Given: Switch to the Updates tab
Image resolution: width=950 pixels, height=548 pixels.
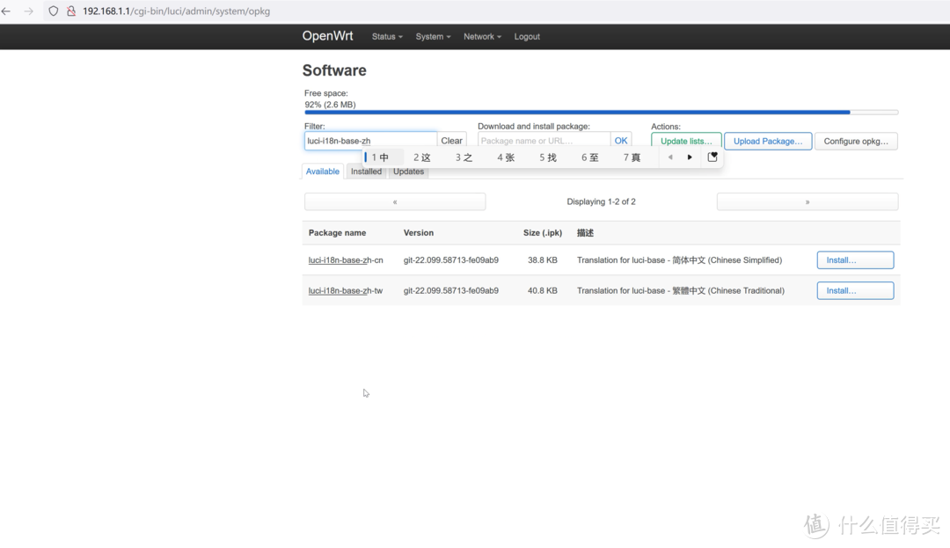Looking at the screenshot, I should click(x=408, y=172).
